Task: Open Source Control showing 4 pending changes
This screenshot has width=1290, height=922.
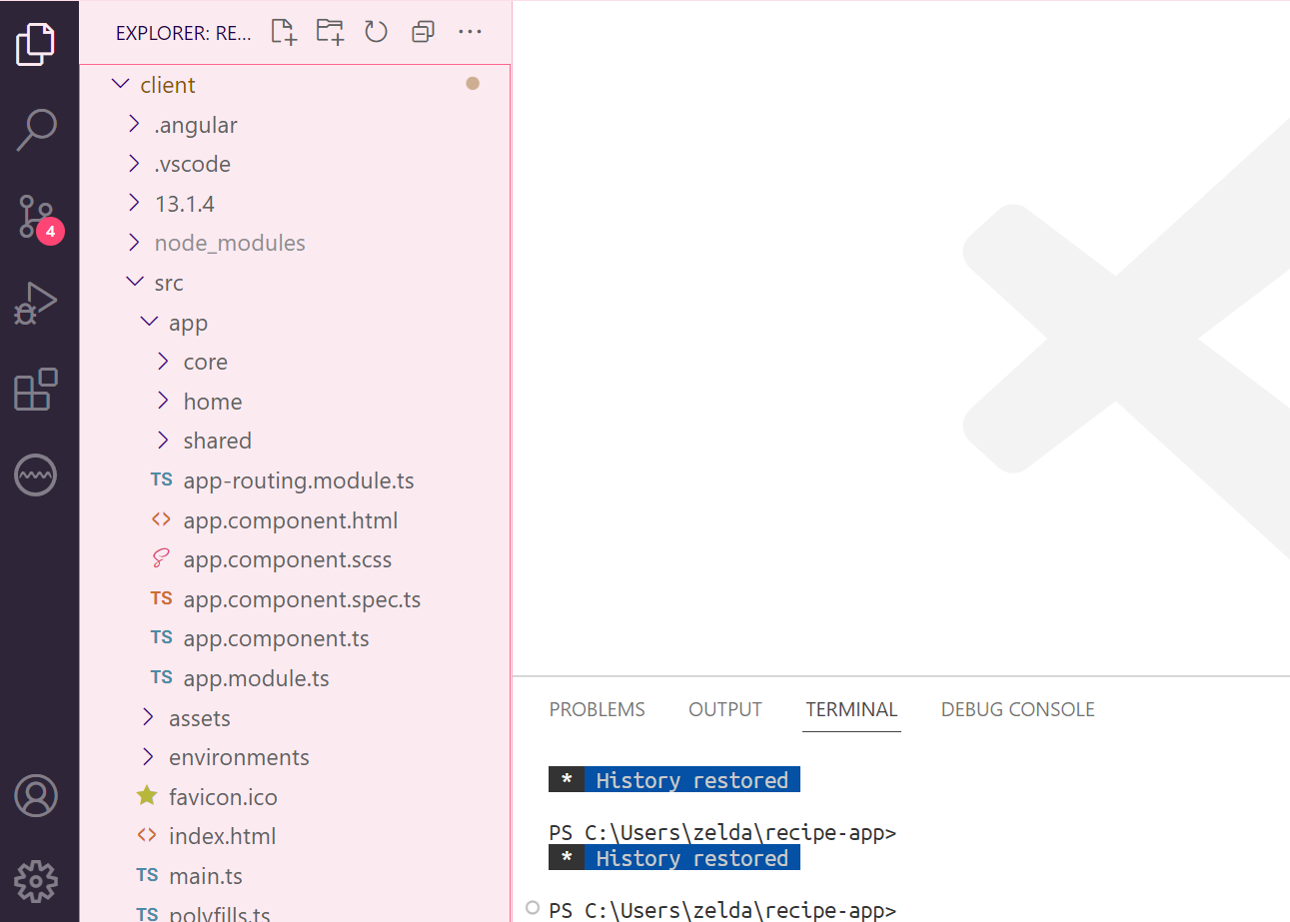Action: tap(36, 217)
